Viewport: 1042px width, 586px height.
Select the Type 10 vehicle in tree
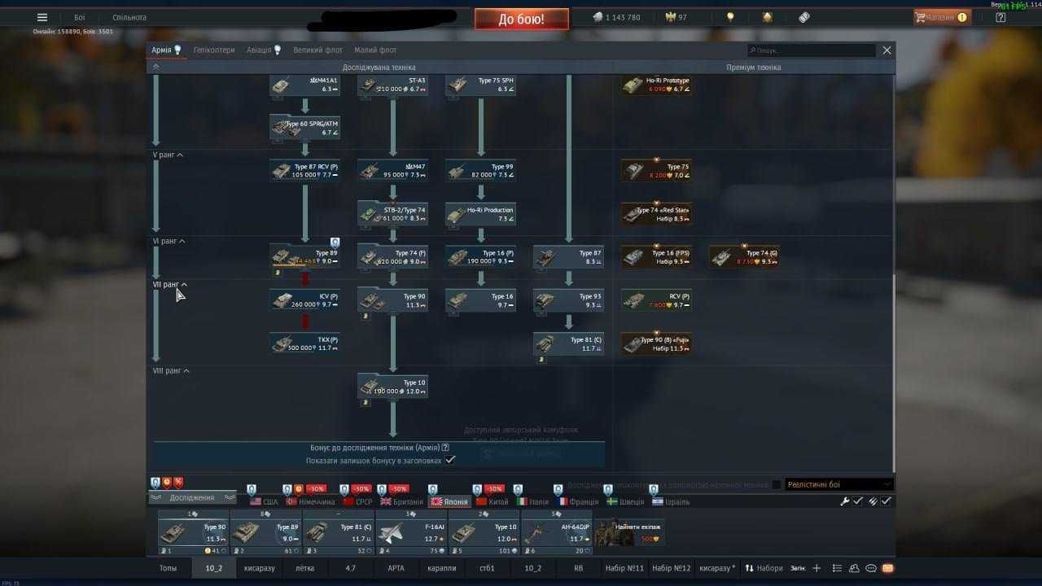[x=393, y=387]
